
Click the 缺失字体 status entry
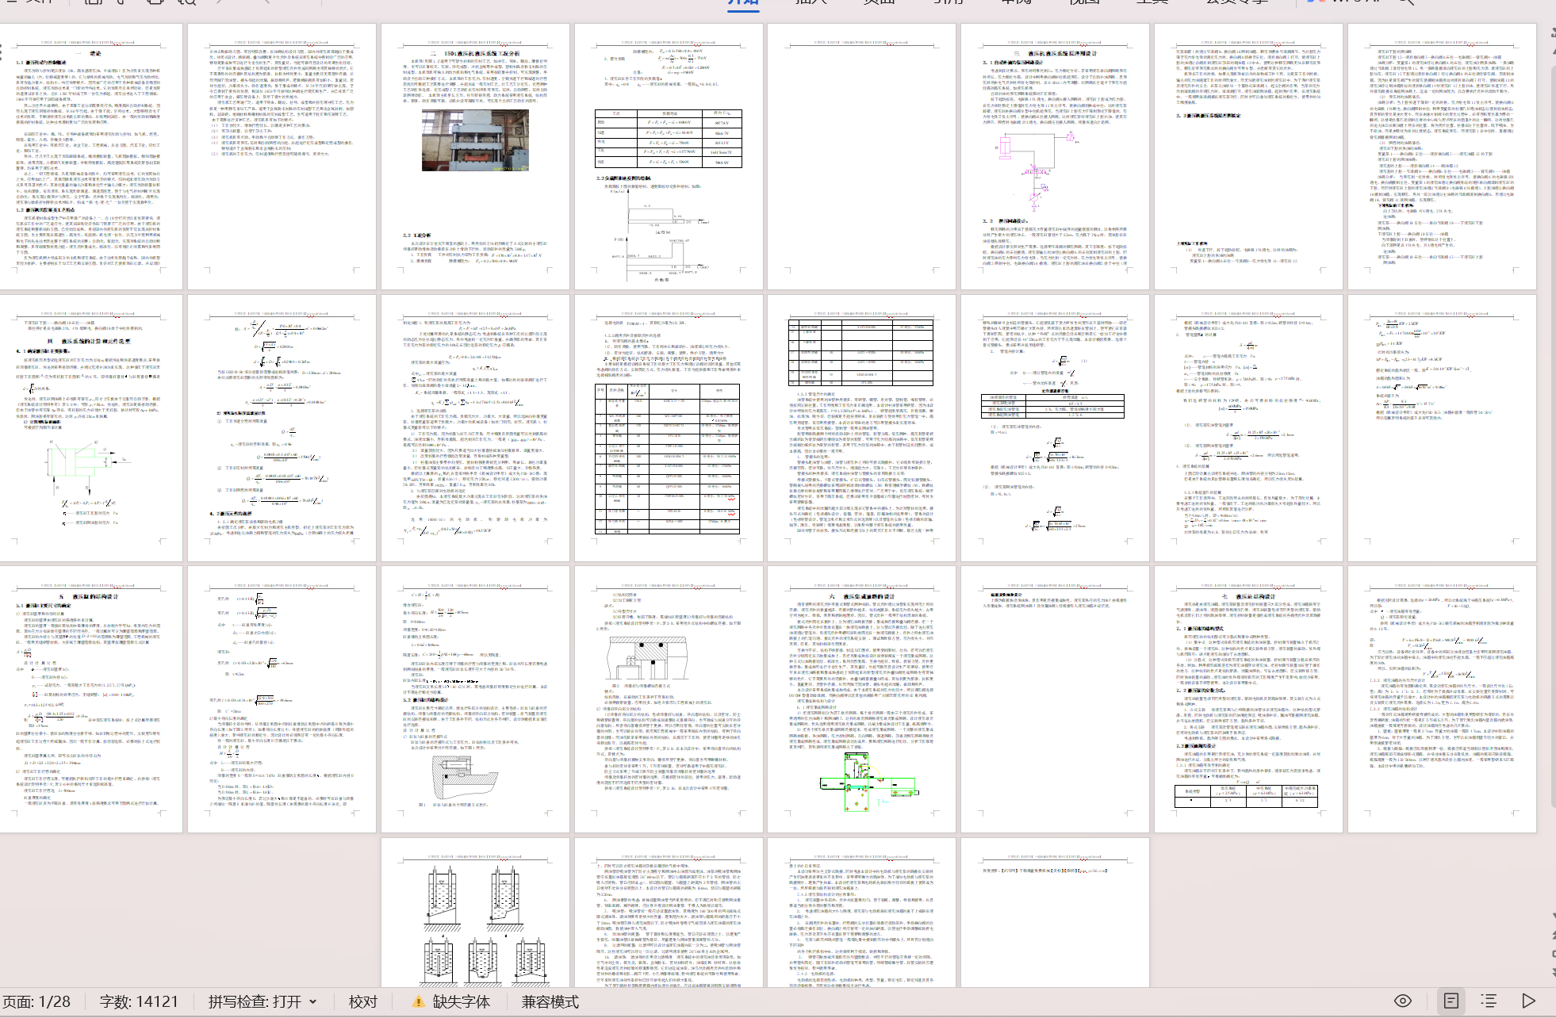pyautogui.click(x=461, y=1001)
